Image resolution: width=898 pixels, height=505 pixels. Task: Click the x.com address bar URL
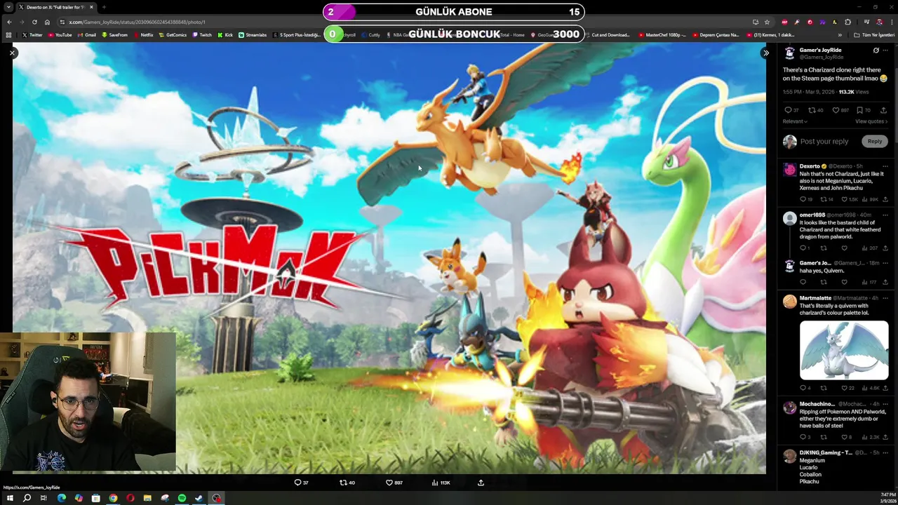(x=137, y=22)
